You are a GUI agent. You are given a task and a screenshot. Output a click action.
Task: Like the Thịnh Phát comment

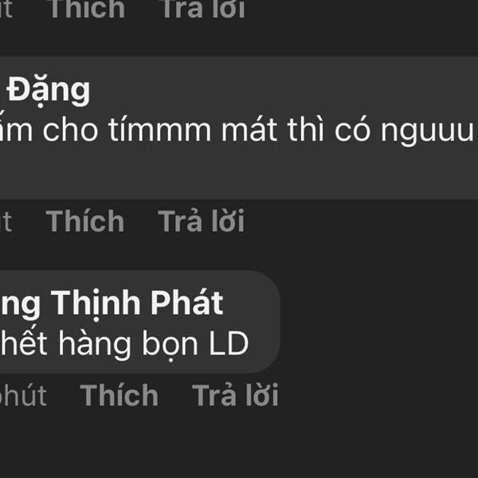pos(119,395)
